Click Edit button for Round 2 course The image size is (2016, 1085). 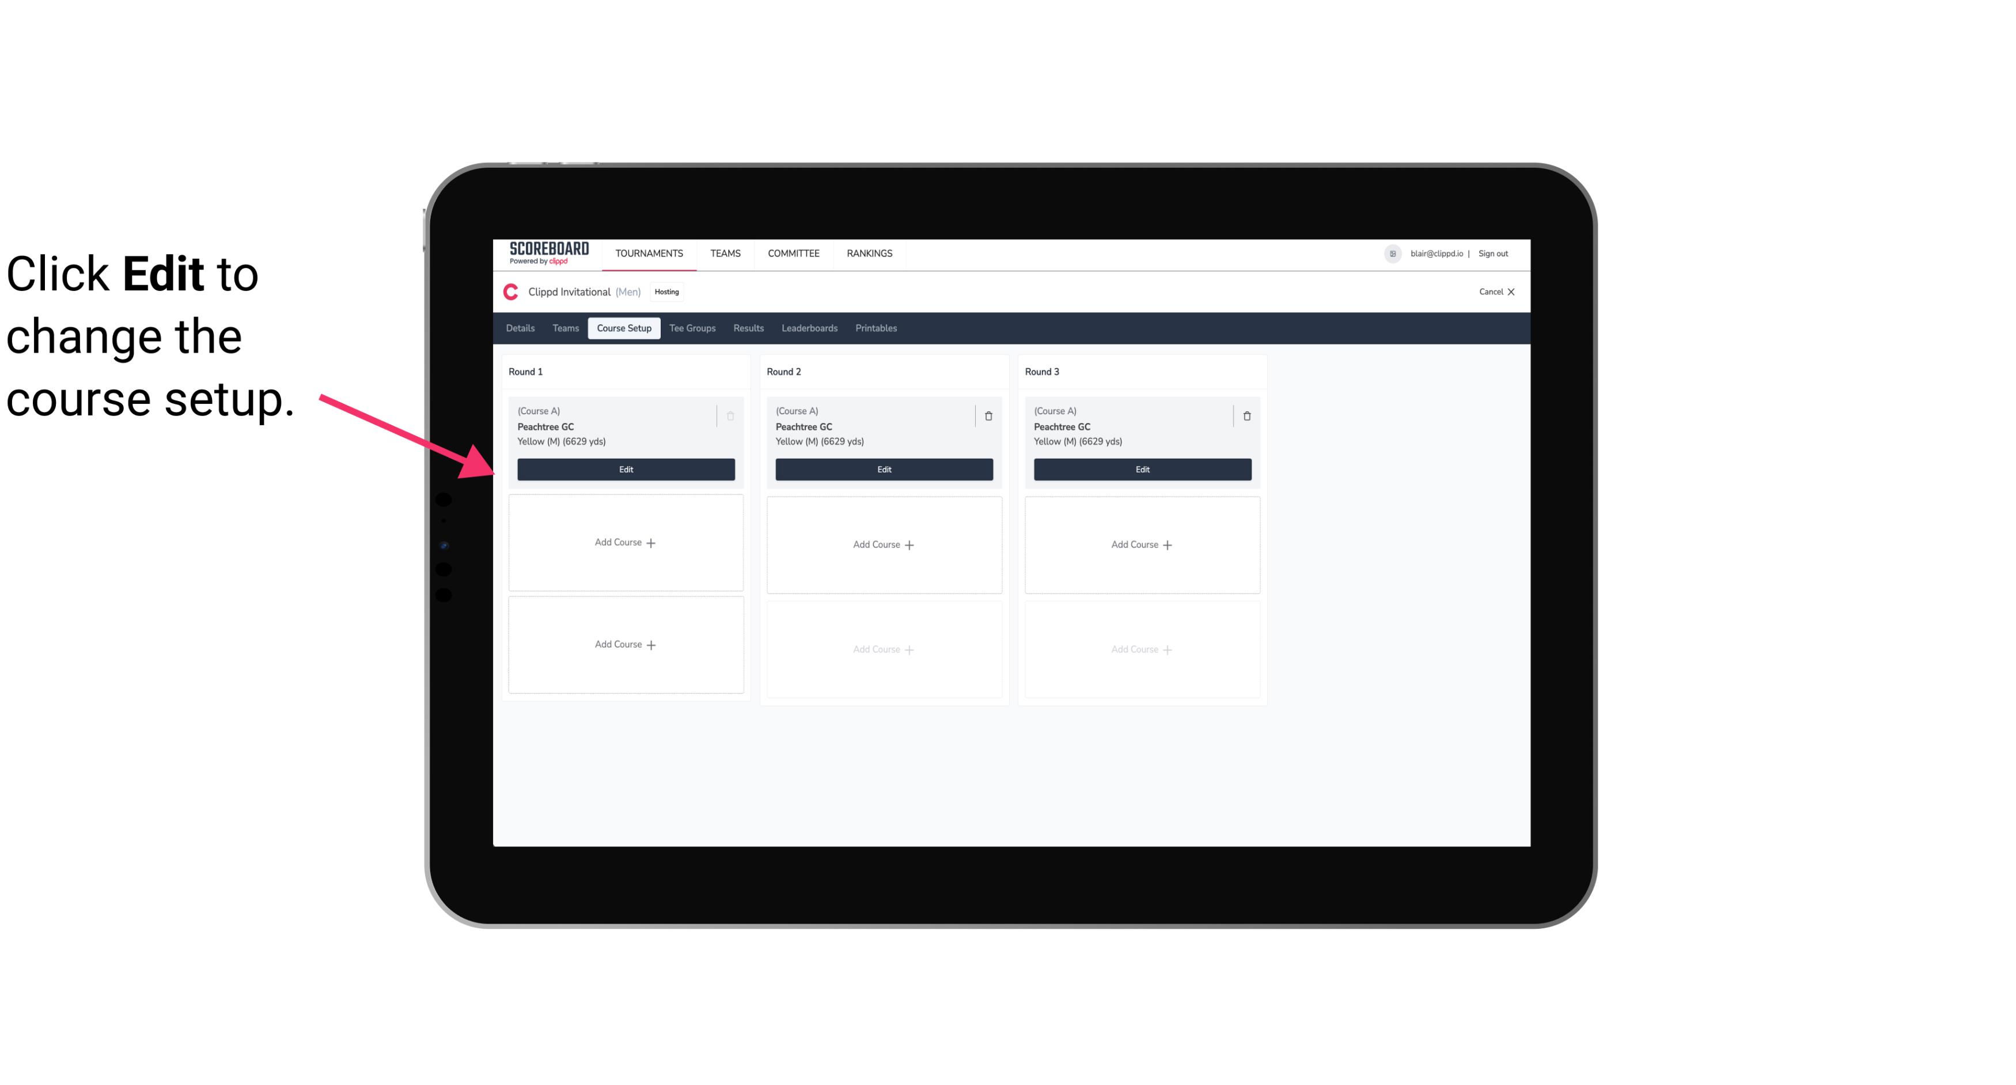coord(882,469)
